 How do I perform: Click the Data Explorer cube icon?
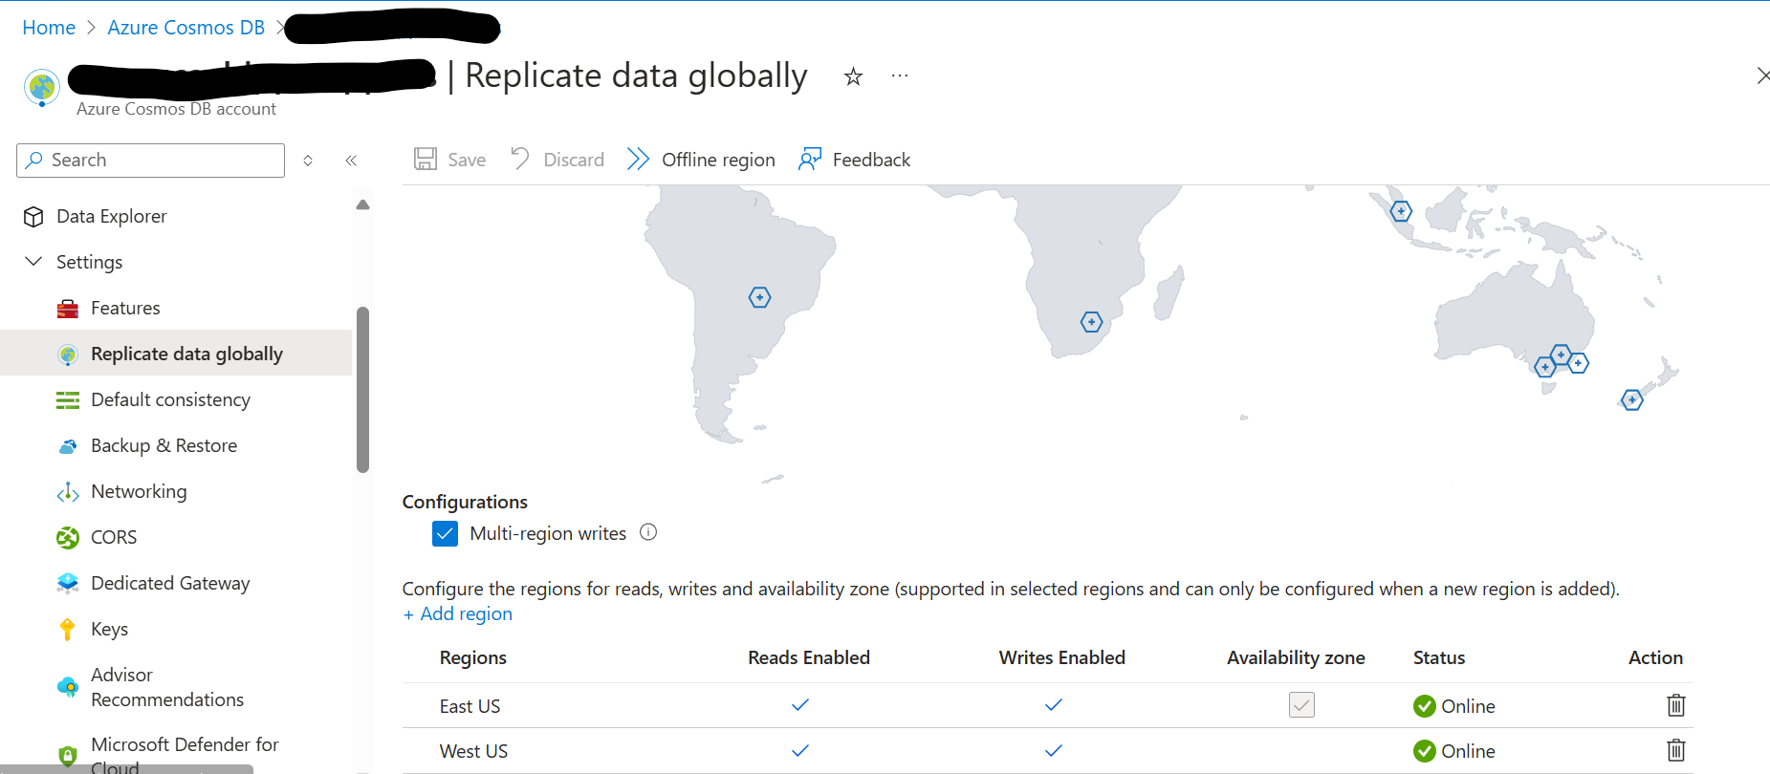tap(33, 217)
